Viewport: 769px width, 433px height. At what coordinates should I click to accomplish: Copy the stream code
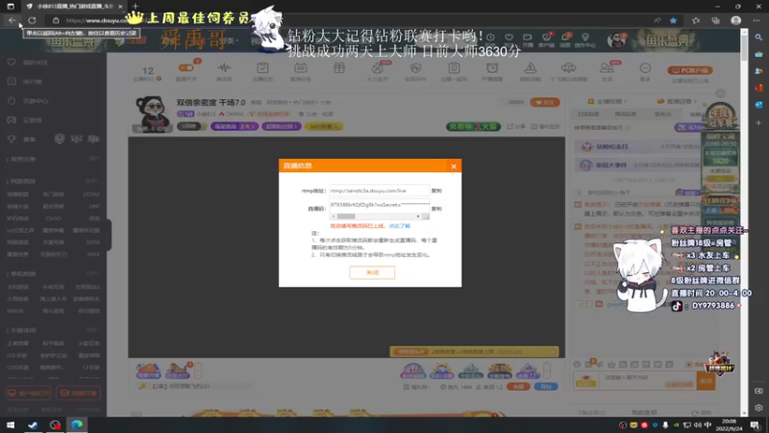[x=436, y=209]
